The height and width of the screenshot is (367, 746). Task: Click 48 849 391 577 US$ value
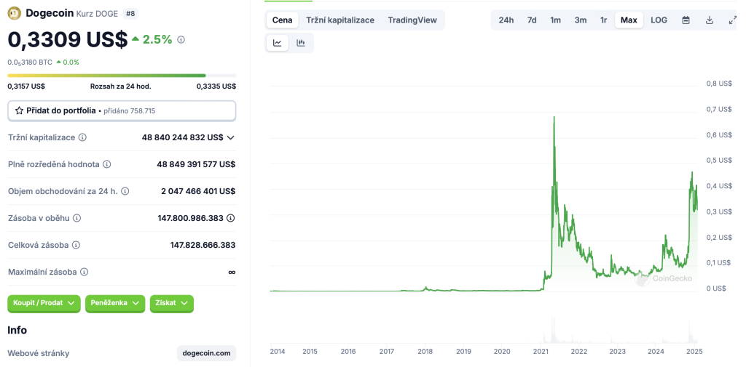coord(196,164)
